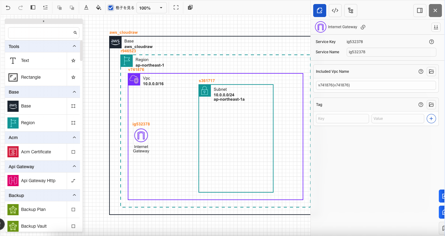
Task: Click the link icon beside Internet Gateway
Action: [x=363, y=27]
